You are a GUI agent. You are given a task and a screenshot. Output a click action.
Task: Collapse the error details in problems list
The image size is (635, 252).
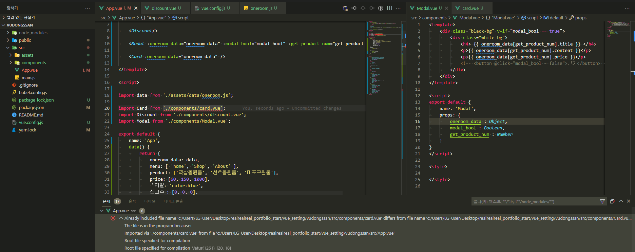[x=121, y=218]
